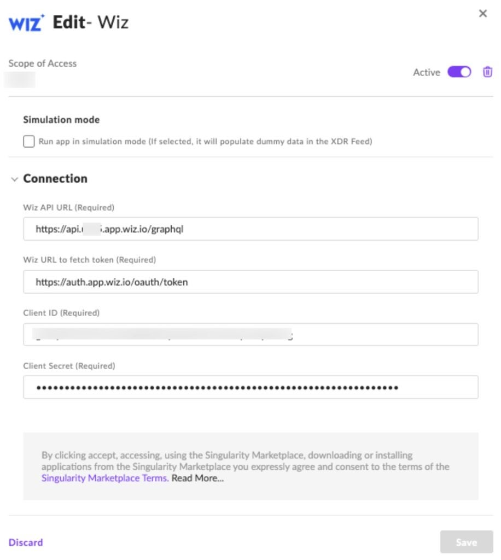501x560 pixels.
Task: Check the Run app in simulation mode option
Action: [28, 141]
